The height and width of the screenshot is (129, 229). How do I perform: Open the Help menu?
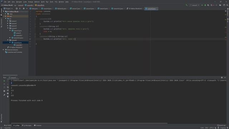pyautogui.click(x=67, y=2)
